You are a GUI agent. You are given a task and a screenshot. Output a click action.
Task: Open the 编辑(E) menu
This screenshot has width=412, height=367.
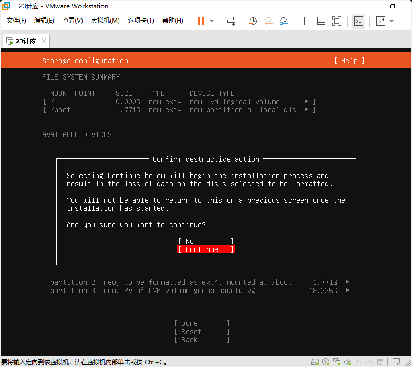(x=44, y=21)
